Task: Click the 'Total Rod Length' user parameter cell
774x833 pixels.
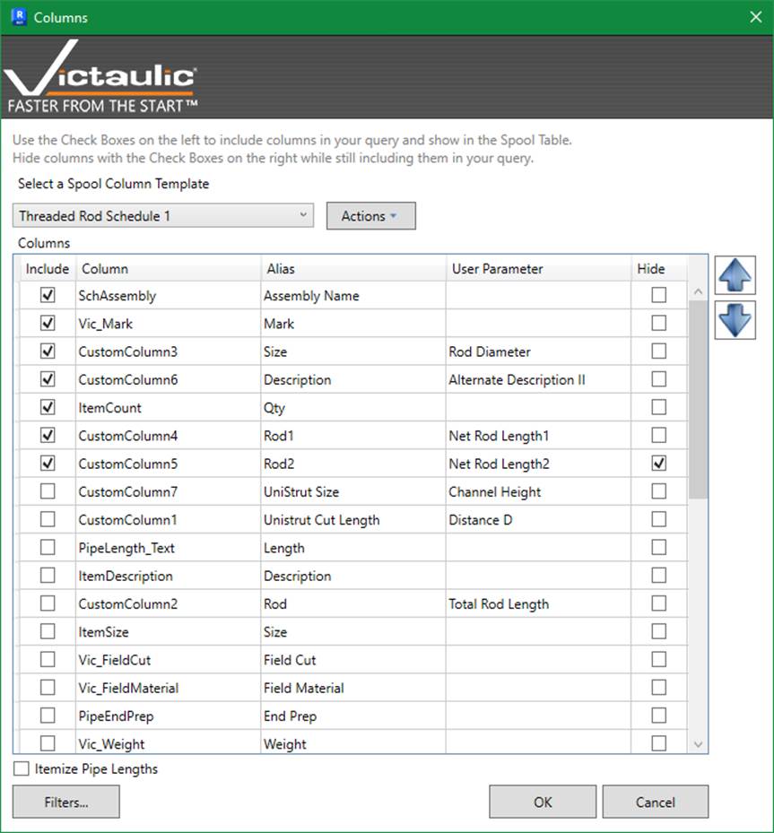Action: pyautogui.click(x=537, y=604)
